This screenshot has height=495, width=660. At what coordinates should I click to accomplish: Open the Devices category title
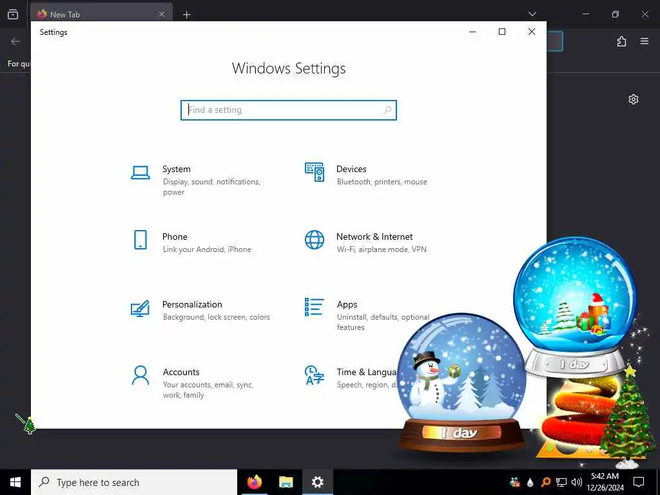pyautogui.click(x=351, y=170)
